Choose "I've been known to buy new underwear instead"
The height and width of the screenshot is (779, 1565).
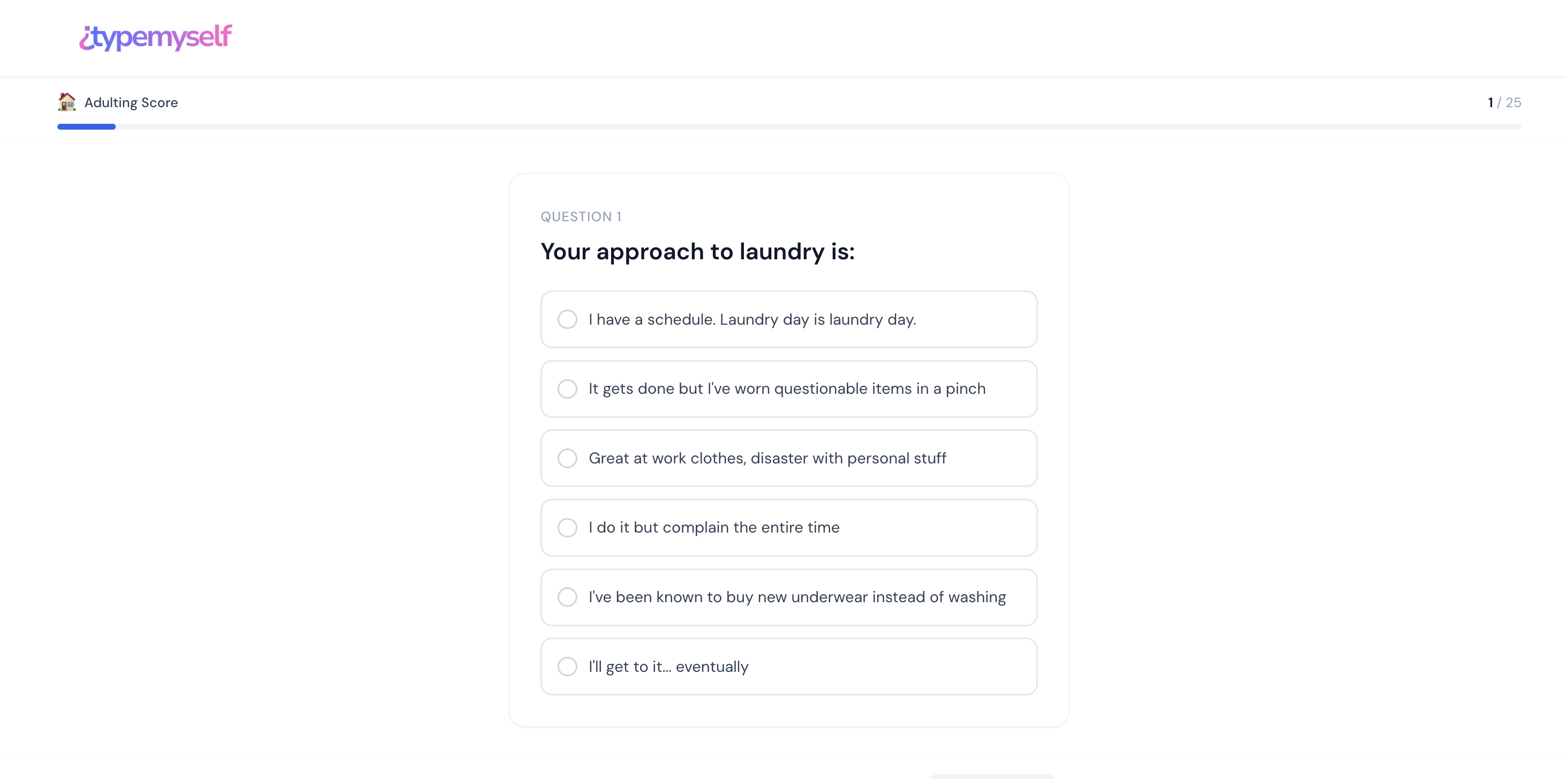[x=788, y=597]
